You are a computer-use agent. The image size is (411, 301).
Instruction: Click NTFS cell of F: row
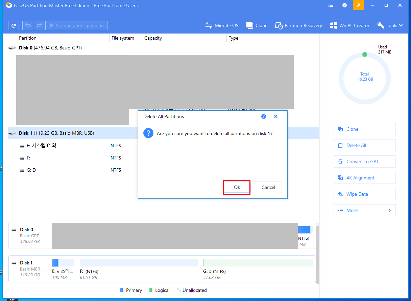116,158
